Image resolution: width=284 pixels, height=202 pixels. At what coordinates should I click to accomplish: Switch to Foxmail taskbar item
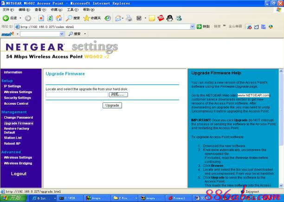coord(179,198)
